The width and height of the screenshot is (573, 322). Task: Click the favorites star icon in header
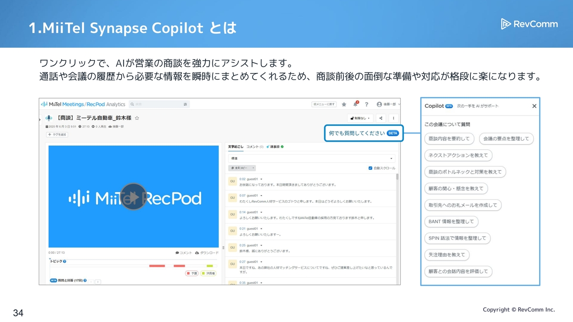[344, 104]
